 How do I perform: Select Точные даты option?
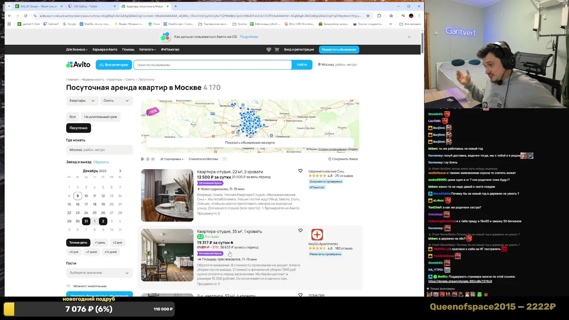[78, 242]
